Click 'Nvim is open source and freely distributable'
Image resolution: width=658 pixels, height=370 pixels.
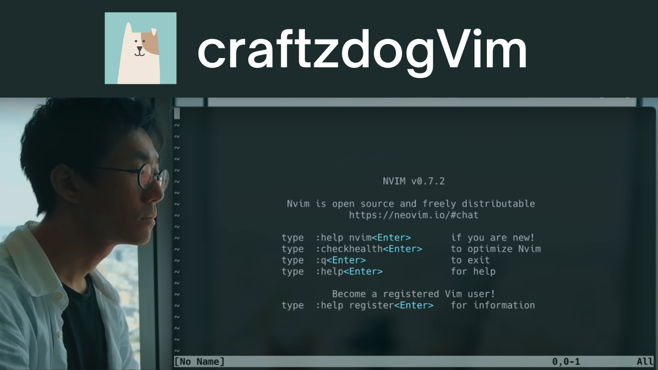(x=411, y=204)
